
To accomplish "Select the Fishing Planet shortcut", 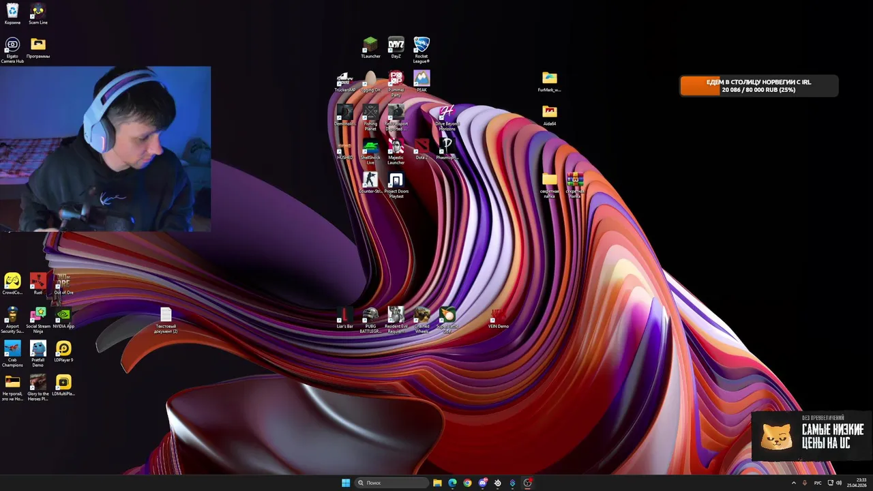I will tap(370, 117).
